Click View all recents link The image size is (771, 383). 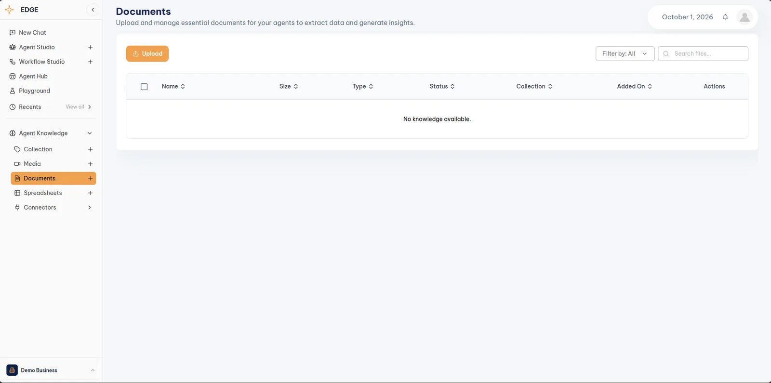click(x=75, y=107)
